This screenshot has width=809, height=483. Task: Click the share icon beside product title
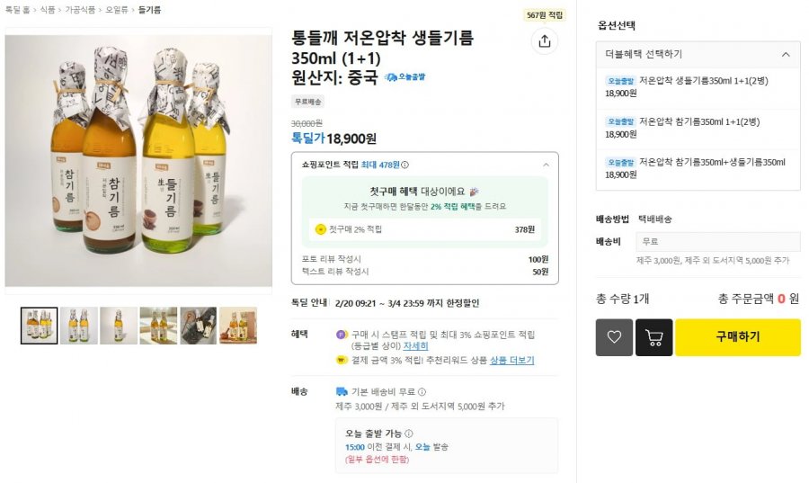544,40
